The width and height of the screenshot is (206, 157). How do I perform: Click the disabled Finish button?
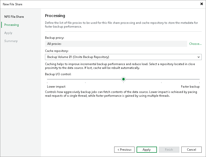pyautogui.click(x=169, y=149)
